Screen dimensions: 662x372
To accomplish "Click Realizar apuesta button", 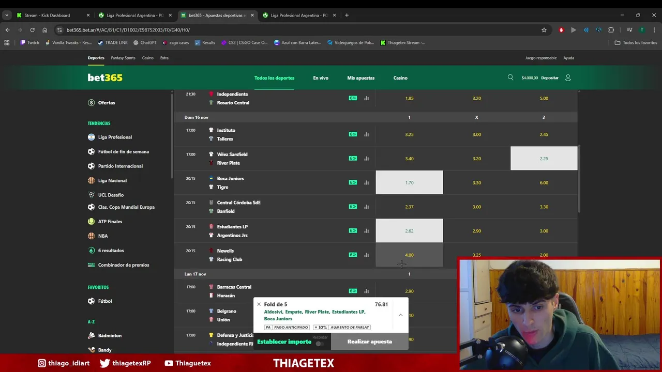I will 370,342.
